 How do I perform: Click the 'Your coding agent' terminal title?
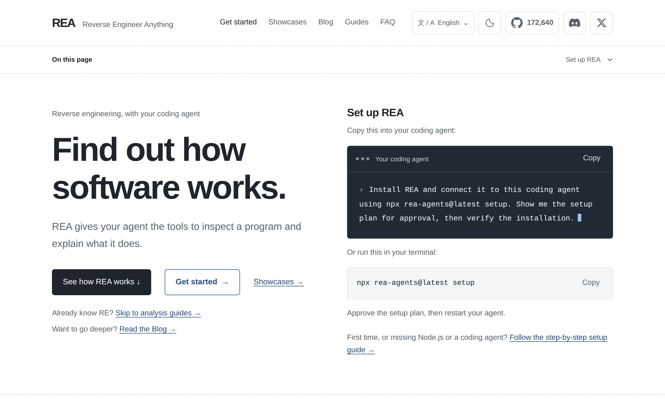[402, 159]
